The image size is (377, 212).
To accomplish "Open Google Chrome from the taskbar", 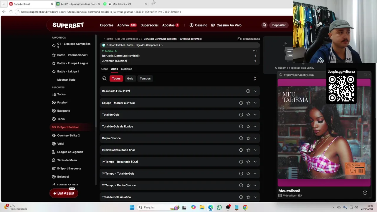I will [245, 207].
